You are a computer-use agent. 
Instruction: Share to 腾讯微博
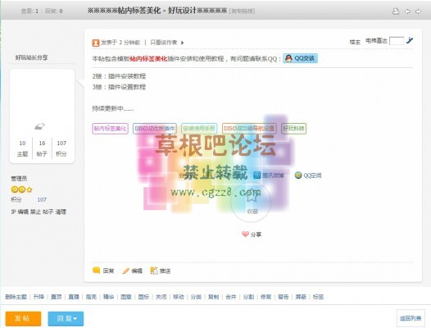pos(269,175)
